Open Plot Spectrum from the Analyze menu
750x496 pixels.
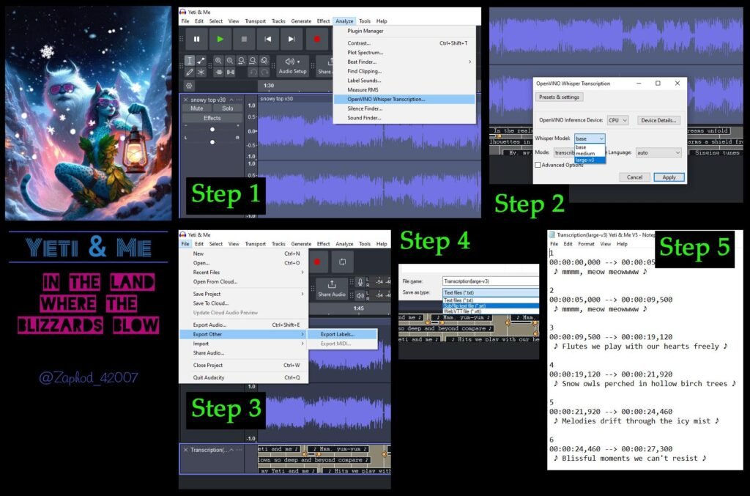pos(404,53)
